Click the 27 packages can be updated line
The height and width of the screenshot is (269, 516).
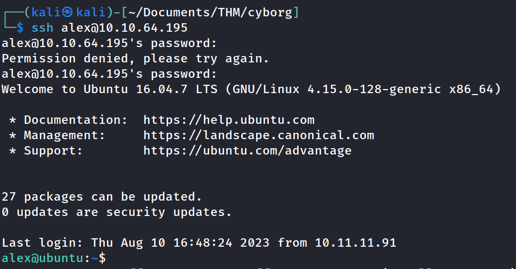102,197
